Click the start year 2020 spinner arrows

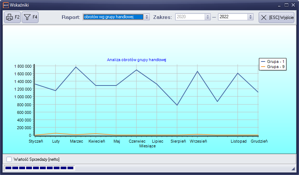click(x=208, y=17)
